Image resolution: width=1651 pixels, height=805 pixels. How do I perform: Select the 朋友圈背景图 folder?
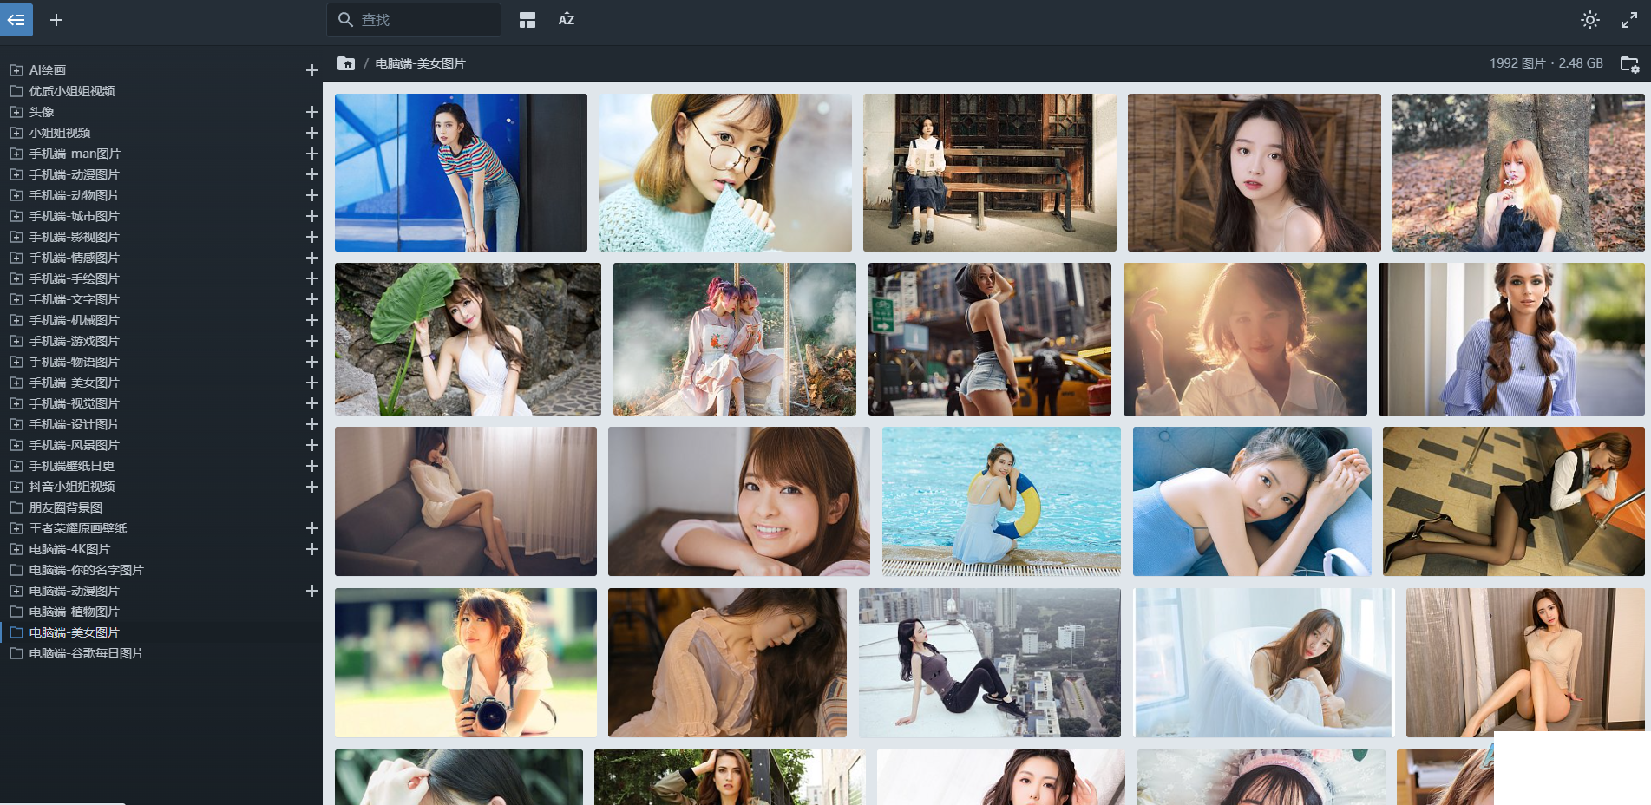(66, 507)
